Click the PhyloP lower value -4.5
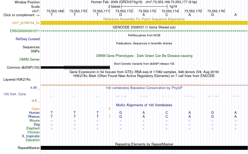 click(34, 101)
